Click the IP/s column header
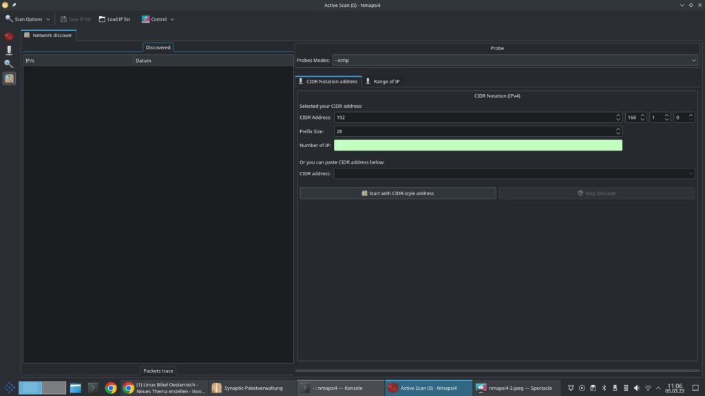Image resolution: width=705 pixels, height=396 pixels. pyautogui.click(x=78, y=60)
